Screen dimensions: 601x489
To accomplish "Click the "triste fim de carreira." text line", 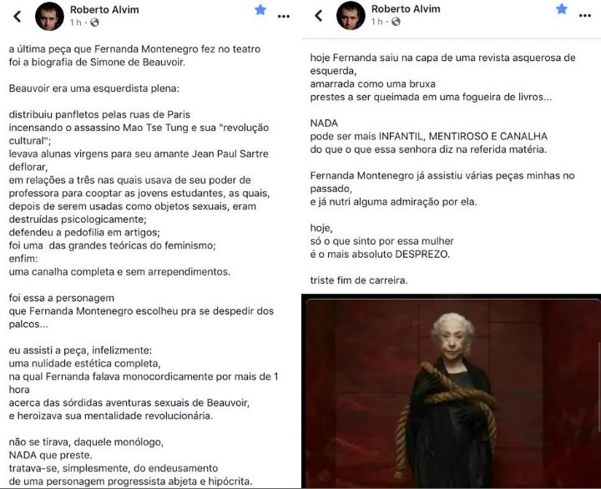I will point(359,280).
